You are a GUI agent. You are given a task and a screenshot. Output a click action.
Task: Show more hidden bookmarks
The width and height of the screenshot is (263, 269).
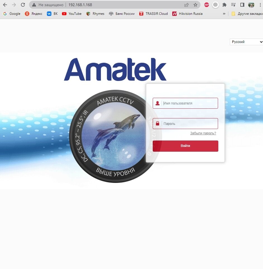(224, 14)
